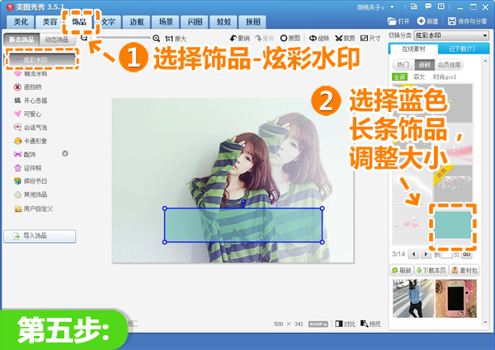
Task: Open the 娃娃 tab
Action: (x=224, y=21)
